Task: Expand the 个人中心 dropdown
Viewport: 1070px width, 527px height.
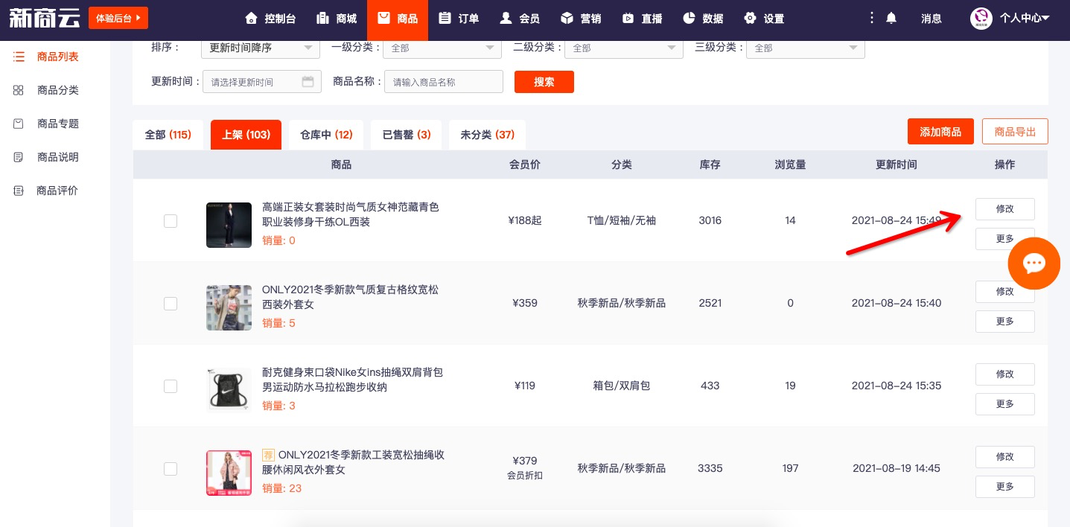Action: (1025, 19)
